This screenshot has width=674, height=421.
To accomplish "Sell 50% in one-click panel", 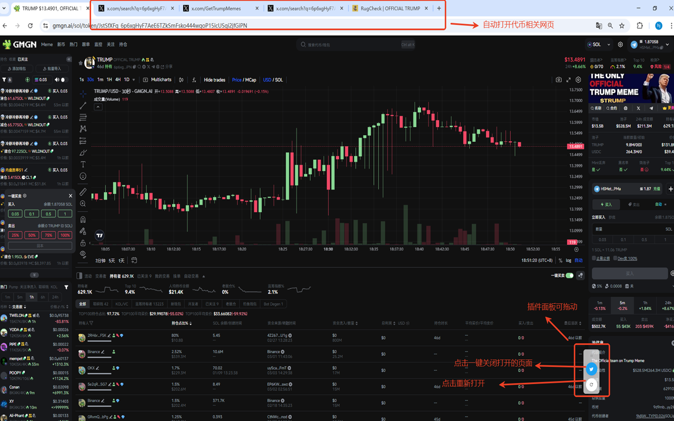I will point(32,235).
